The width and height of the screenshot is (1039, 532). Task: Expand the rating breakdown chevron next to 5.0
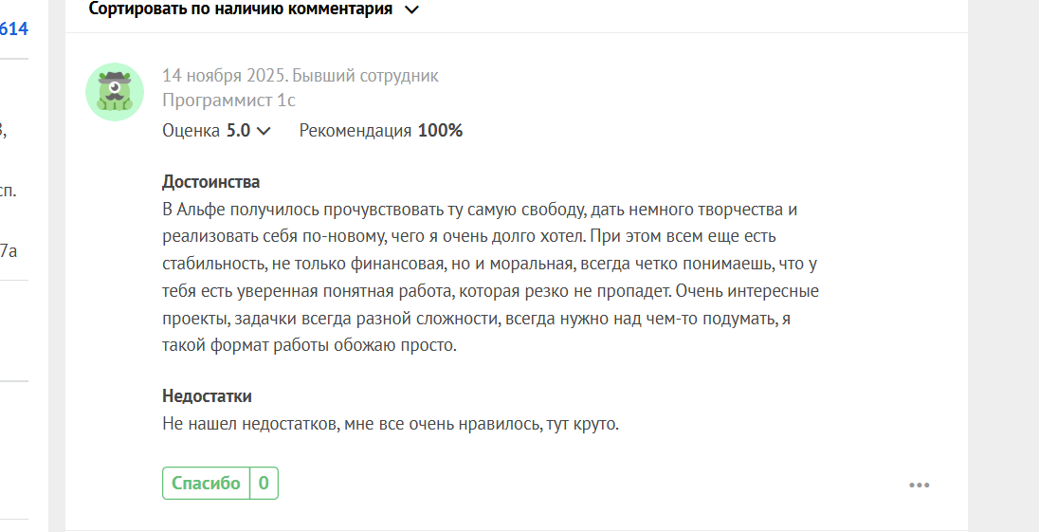click(x=264, y=132)
